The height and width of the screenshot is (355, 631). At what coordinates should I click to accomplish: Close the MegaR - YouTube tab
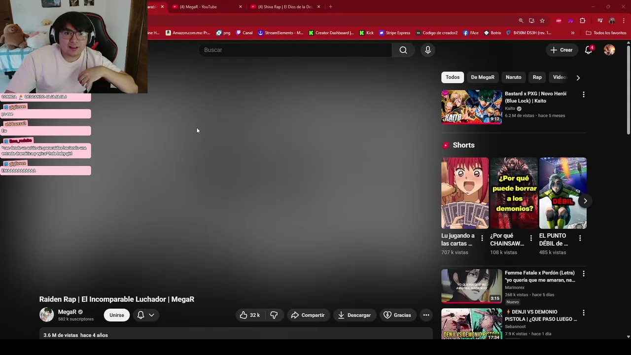(241, 7)
